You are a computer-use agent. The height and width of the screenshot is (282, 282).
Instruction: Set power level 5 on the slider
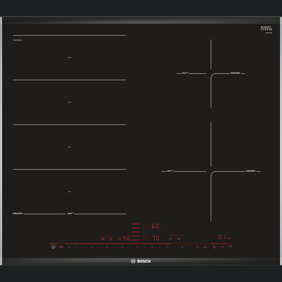click(x=137, y=247)
